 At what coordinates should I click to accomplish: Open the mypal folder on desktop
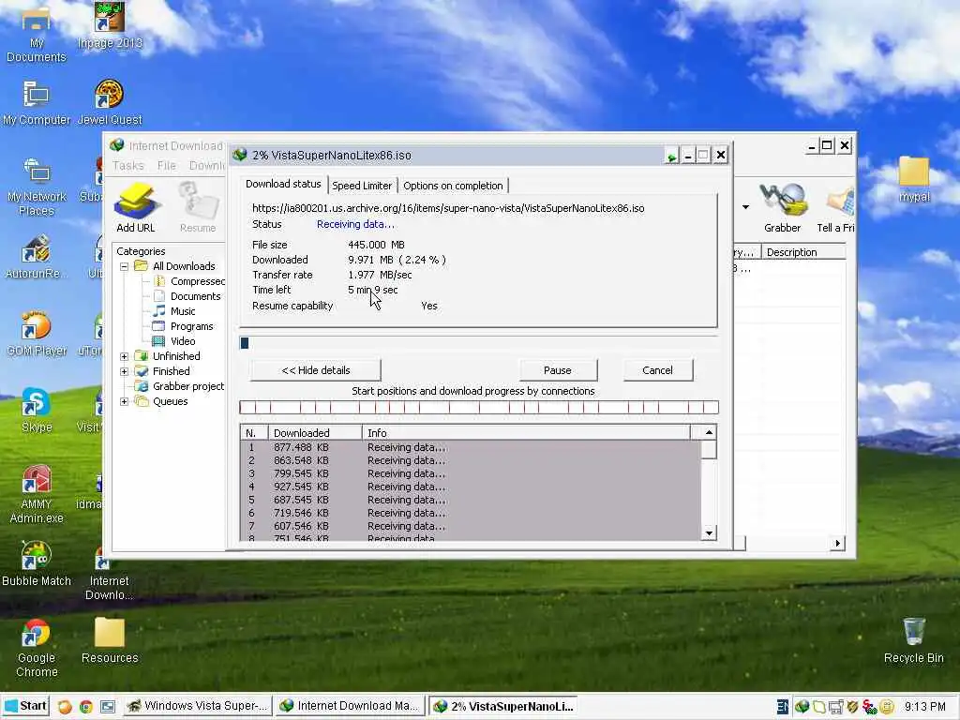[913, 179]
